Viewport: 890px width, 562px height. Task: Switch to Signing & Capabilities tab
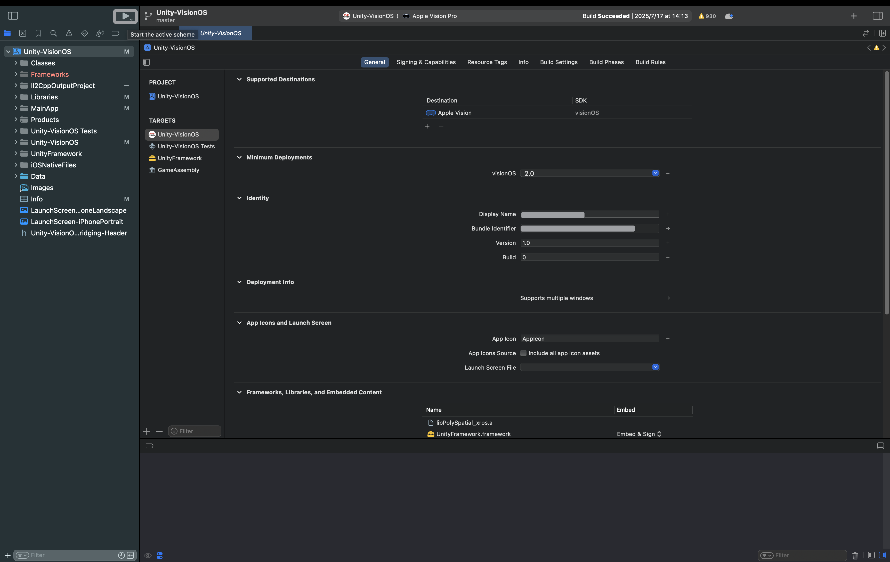tap(426, 62)
